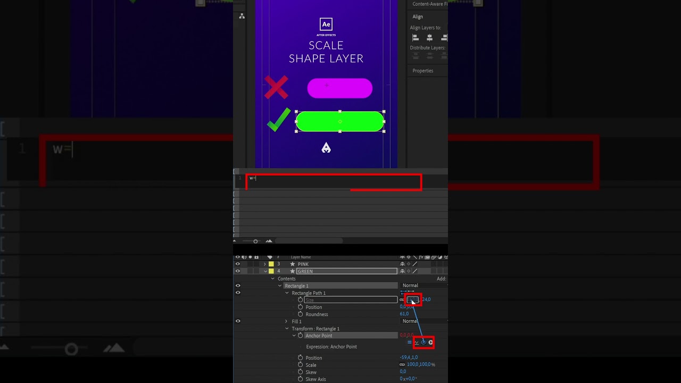Image resolution: width=681 pixels, height=383 pixels.
Task: Collapse Transform: Rectangle 1
Action: pyautogui.click(x=287, y=329)
